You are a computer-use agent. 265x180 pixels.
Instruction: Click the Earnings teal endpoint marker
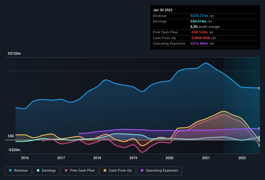click(260, 137)
